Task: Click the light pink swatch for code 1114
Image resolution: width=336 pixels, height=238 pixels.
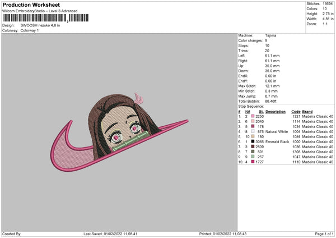Action: click(253, 121)
